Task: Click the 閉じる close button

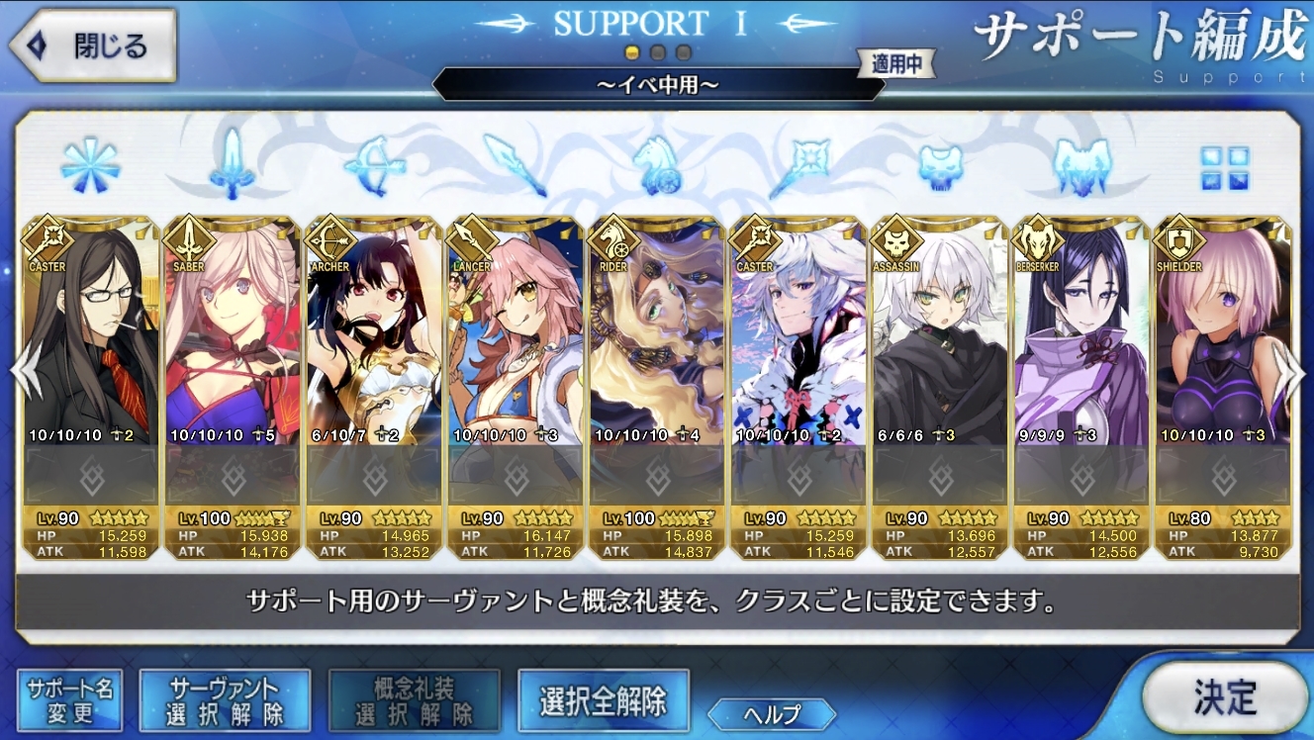Action: pyautogui.click(x=93, y=46)
